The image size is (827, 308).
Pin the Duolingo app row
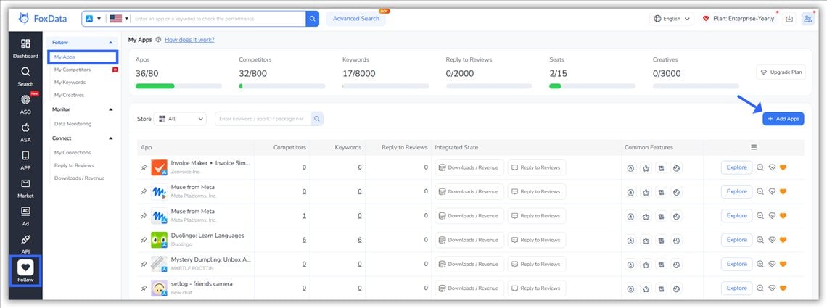point(144,240)
